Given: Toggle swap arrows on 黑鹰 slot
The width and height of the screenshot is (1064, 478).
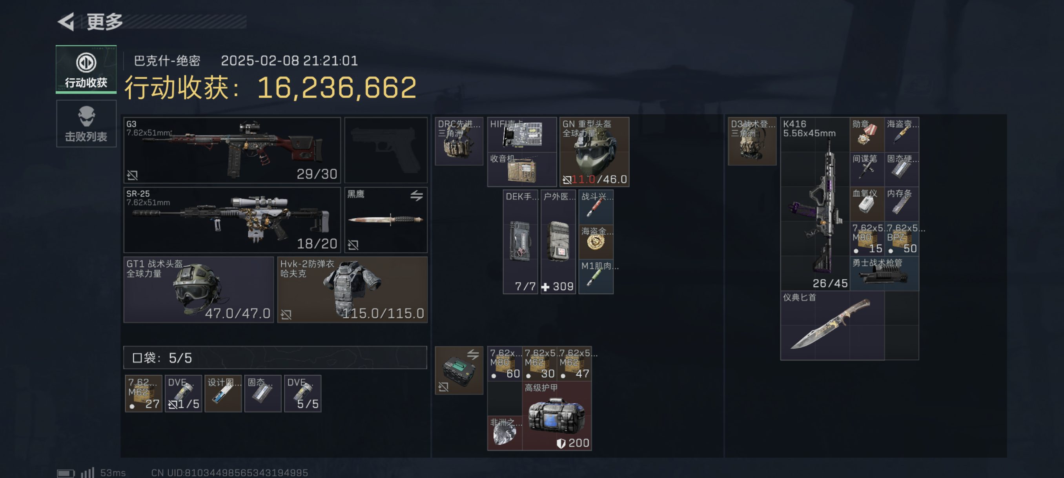Looking at the screenshot, I should pos(416,196).
